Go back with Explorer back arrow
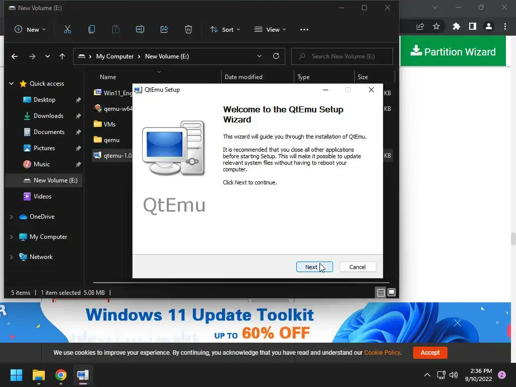The height and width of the screenshot is (387, 516). (x=15, y=56)
